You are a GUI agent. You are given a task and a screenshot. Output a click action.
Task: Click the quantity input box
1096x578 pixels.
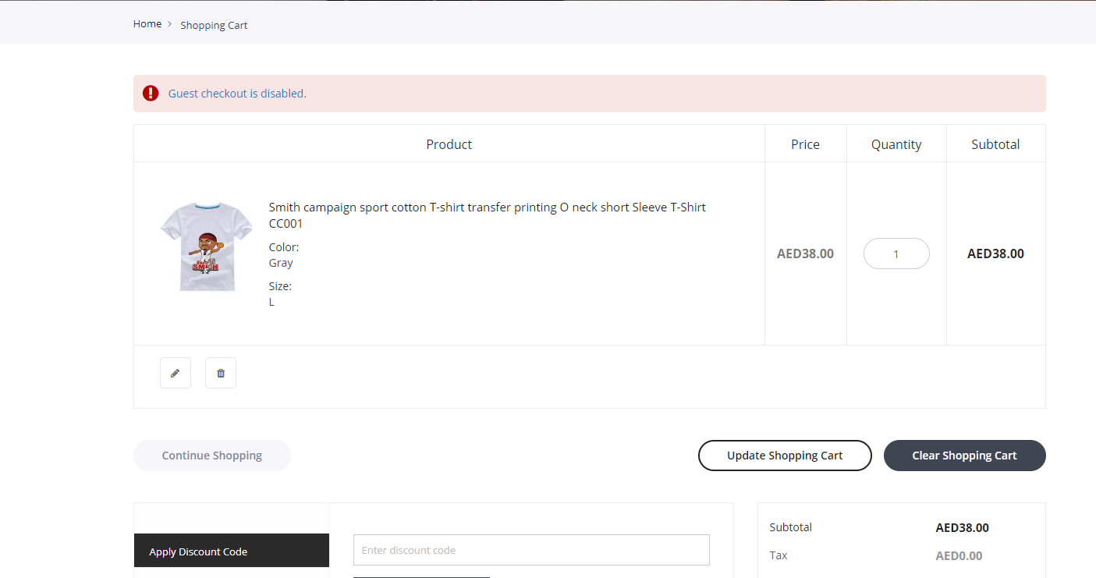click(896, 254)
